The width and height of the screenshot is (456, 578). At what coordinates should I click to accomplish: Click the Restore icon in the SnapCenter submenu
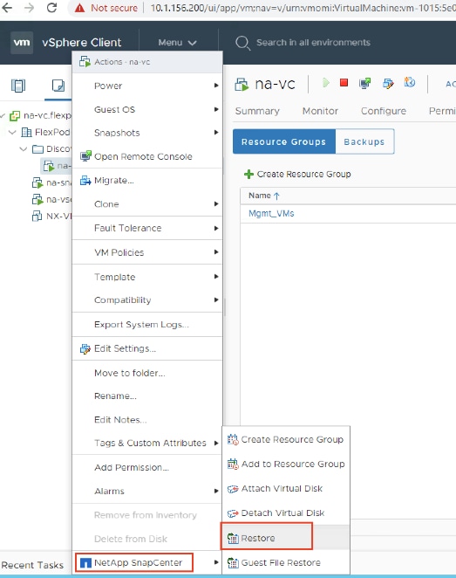coord(233,538)
